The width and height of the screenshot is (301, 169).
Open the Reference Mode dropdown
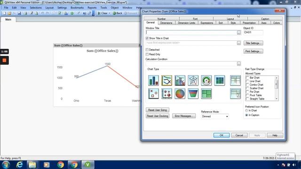click(215, 116)
